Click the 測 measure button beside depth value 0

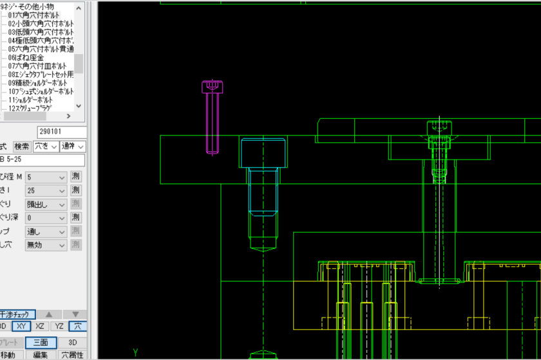(76, 217)
